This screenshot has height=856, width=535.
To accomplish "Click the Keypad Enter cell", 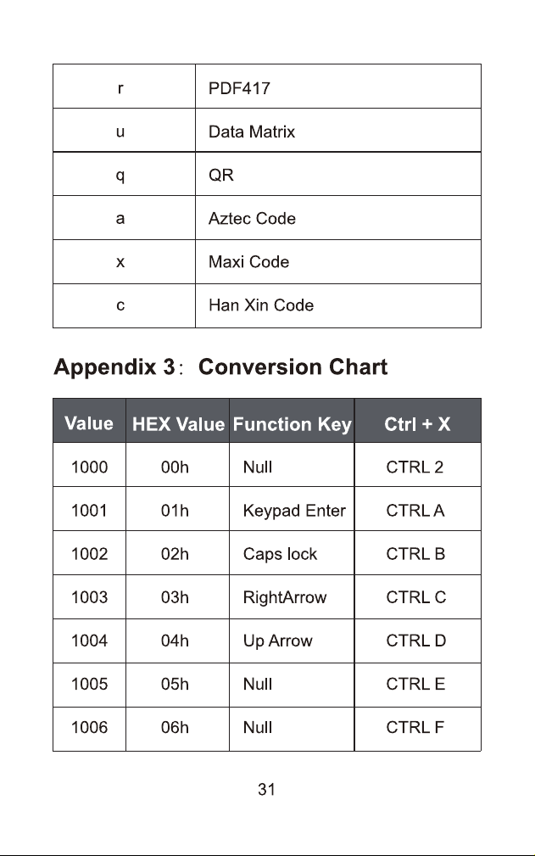I will click(x=292, y=509).
